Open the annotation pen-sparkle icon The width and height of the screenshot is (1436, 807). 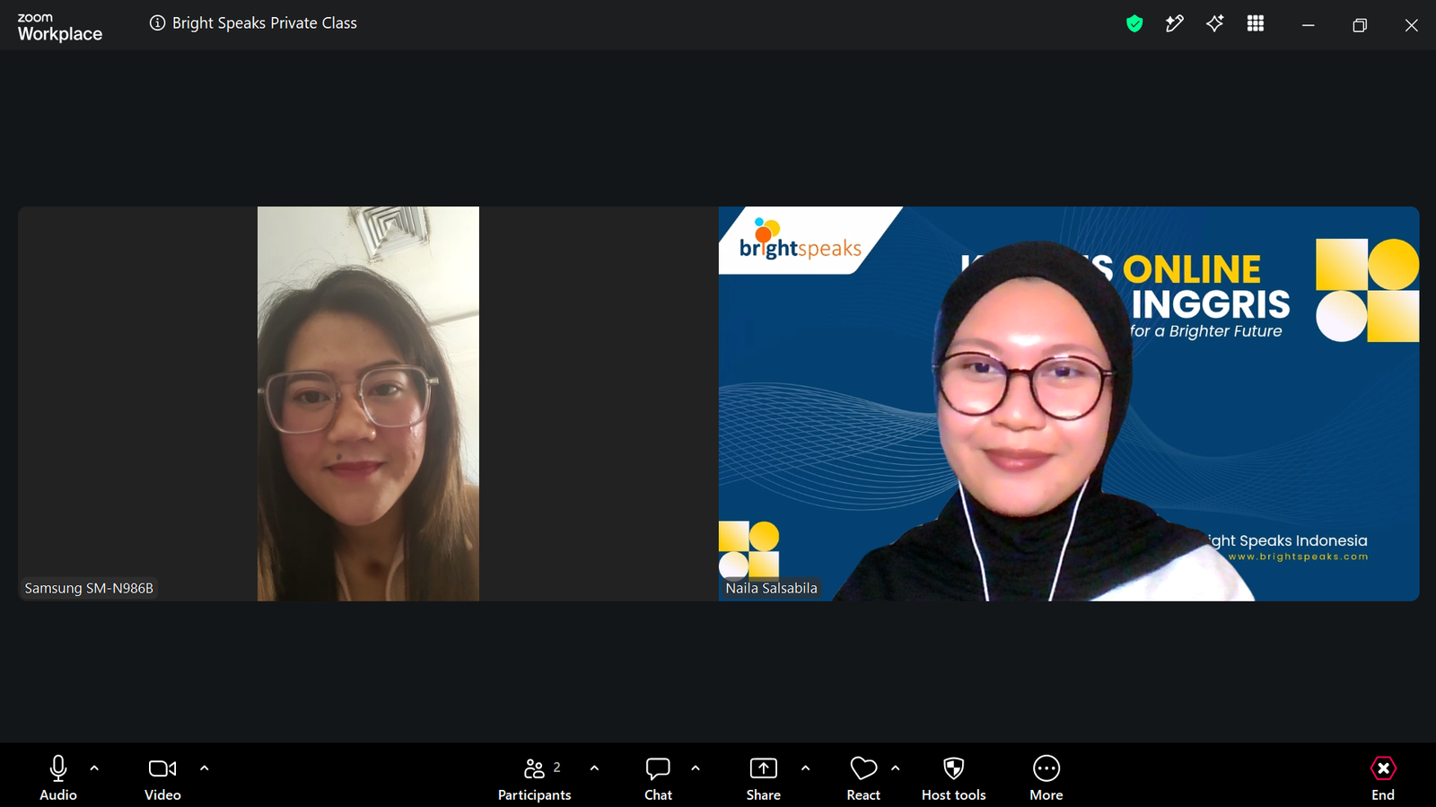pyautogui.click(x=1174, y=24)
